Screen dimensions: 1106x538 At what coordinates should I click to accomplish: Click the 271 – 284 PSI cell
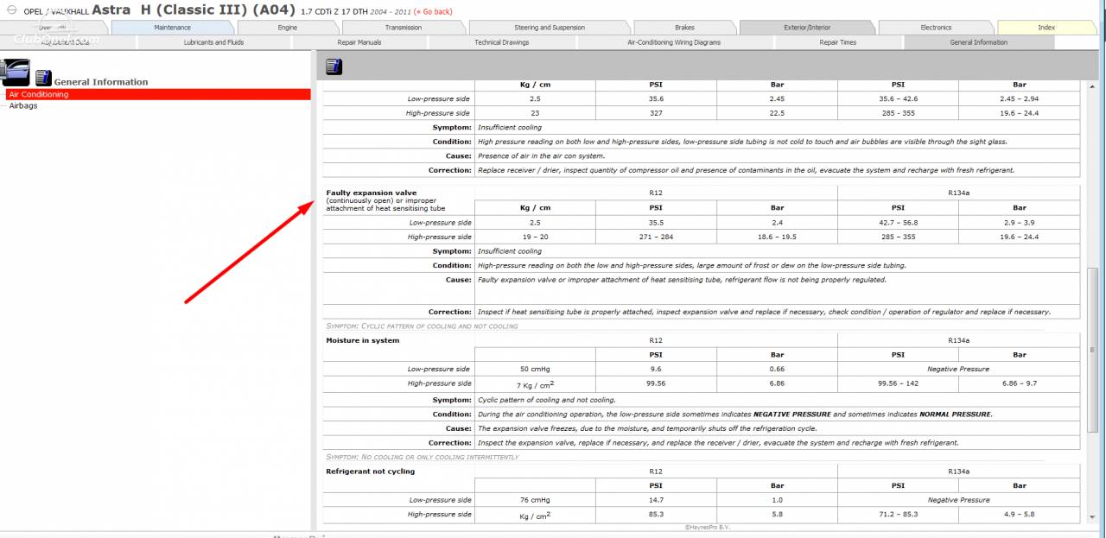[x=656, y=237]
